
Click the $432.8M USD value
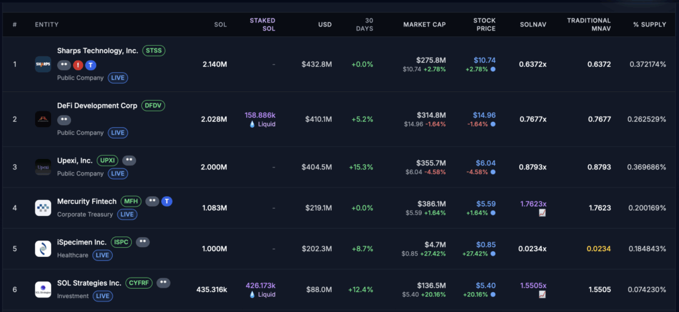point(317,64)
